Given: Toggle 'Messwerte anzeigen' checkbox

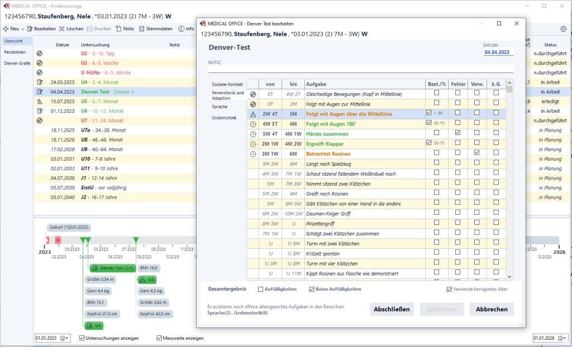Looking at the screenshot, I should (159, 338).
